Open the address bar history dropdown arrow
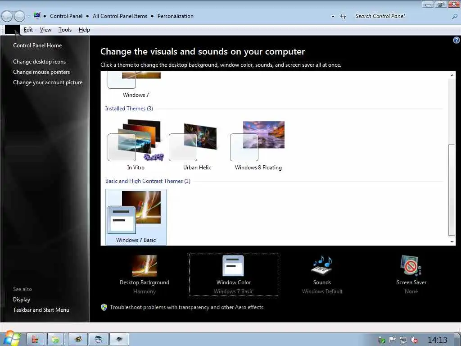This screenshot has width=461, height=346. [333, 17]
